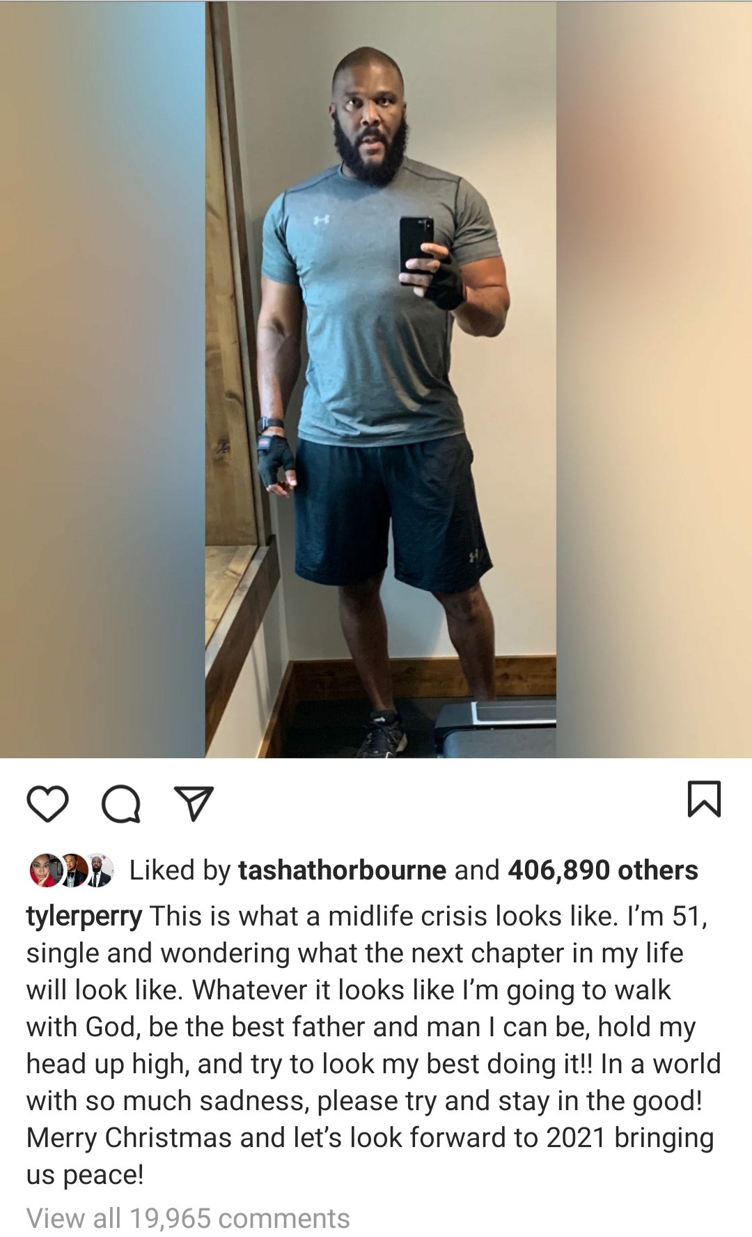This screenshot has width=752, height=1237.
Task: Save the post using the bookmark icon
Action: coord(704,799)
